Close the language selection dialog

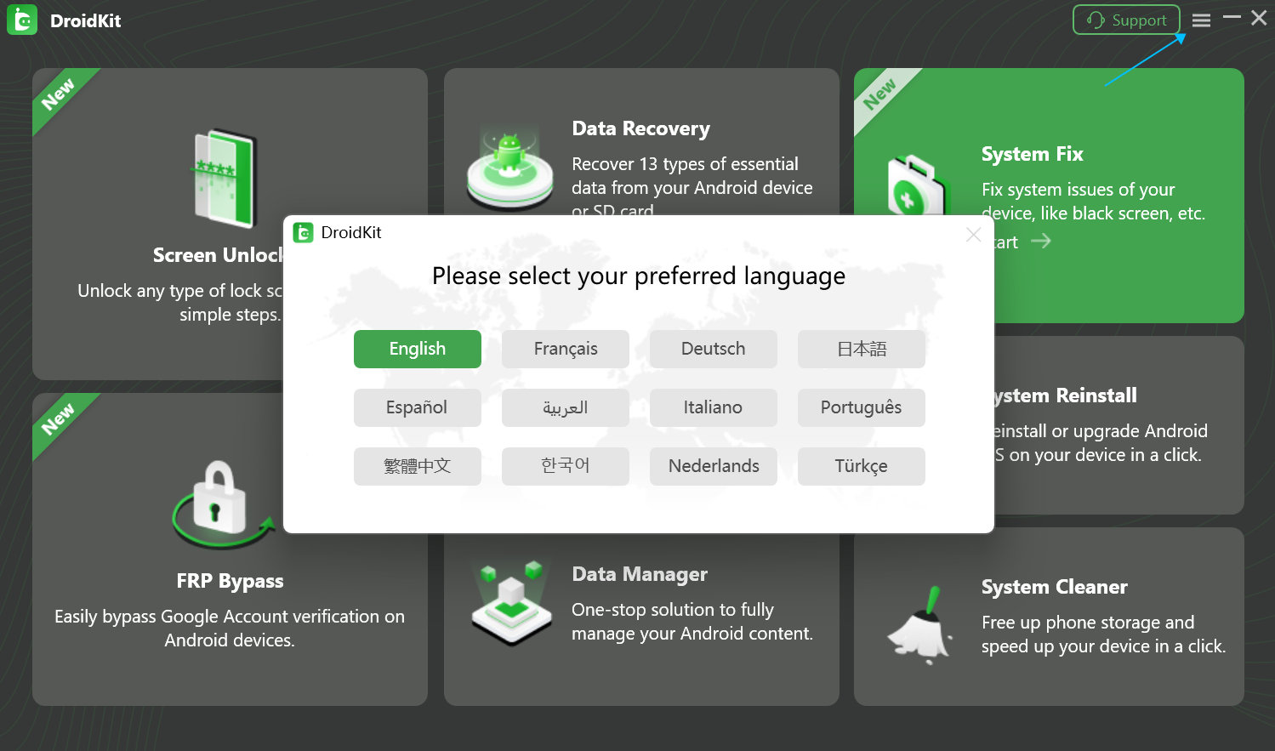pos(974,235)
